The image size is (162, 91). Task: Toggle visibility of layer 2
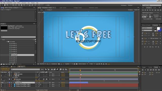click(x=1, y=76)
